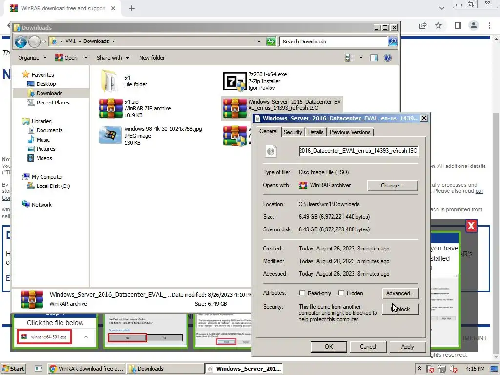500x375 pixels.
Task: Select the 64.zip WinRAR archive icon
Action: click(110, 108)
